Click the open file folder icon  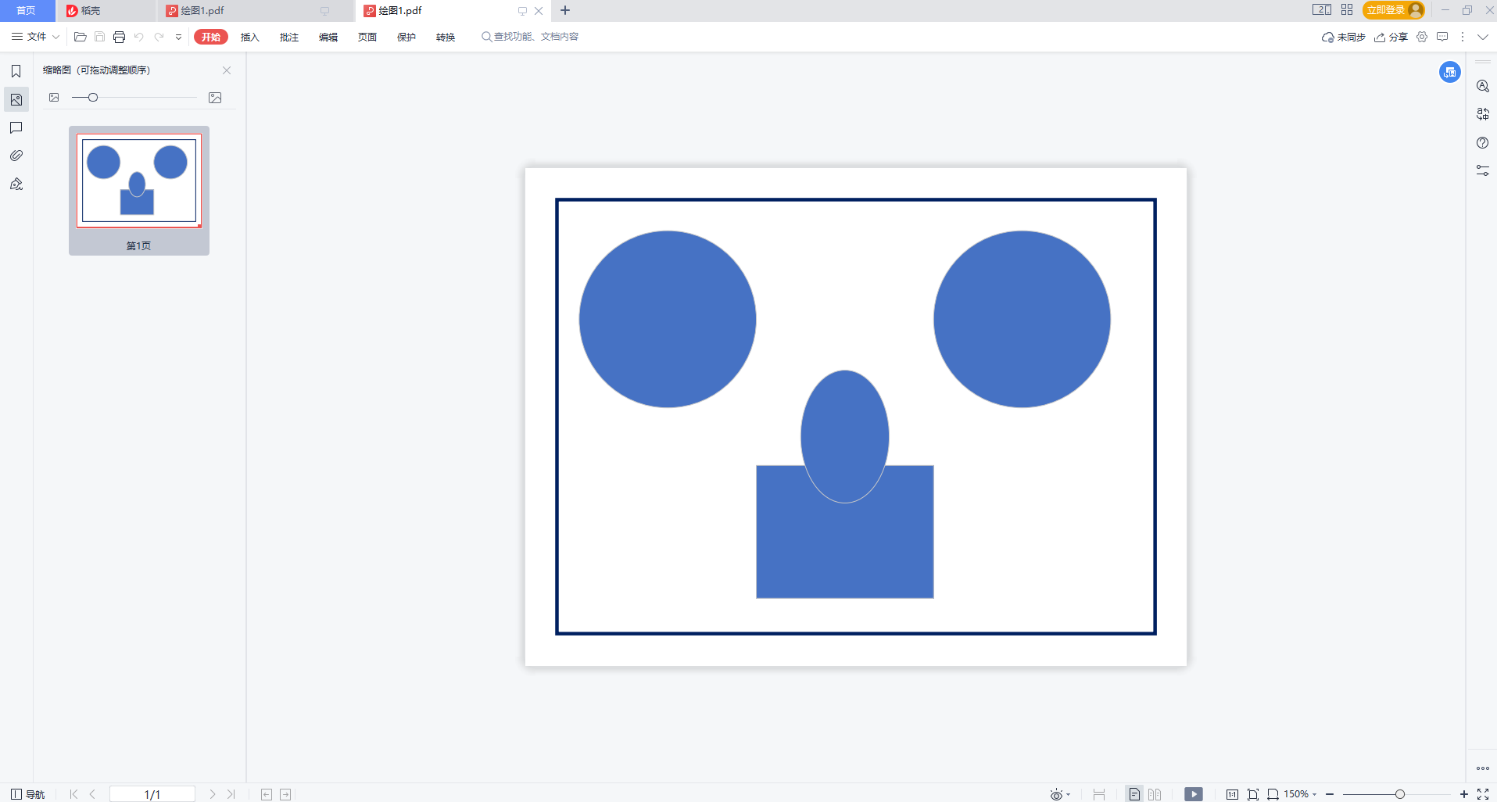point(80,37)
